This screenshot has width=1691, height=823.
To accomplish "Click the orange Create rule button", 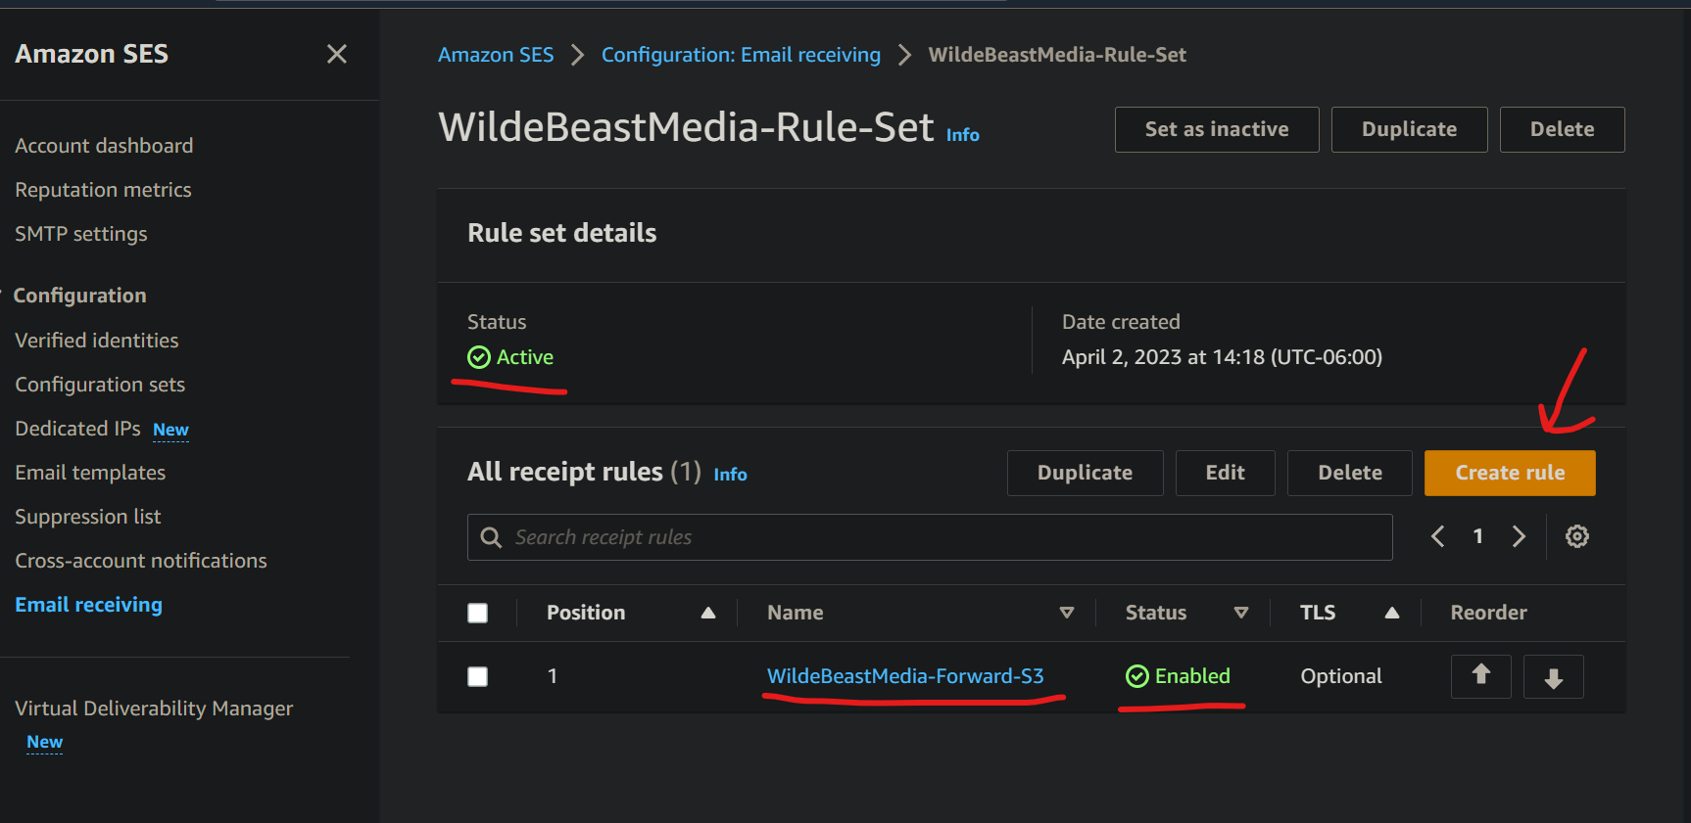I will pos(1509,473).
